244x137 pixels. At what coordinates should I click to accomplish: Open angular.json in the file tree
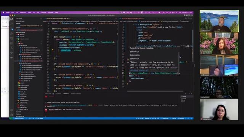24,107
